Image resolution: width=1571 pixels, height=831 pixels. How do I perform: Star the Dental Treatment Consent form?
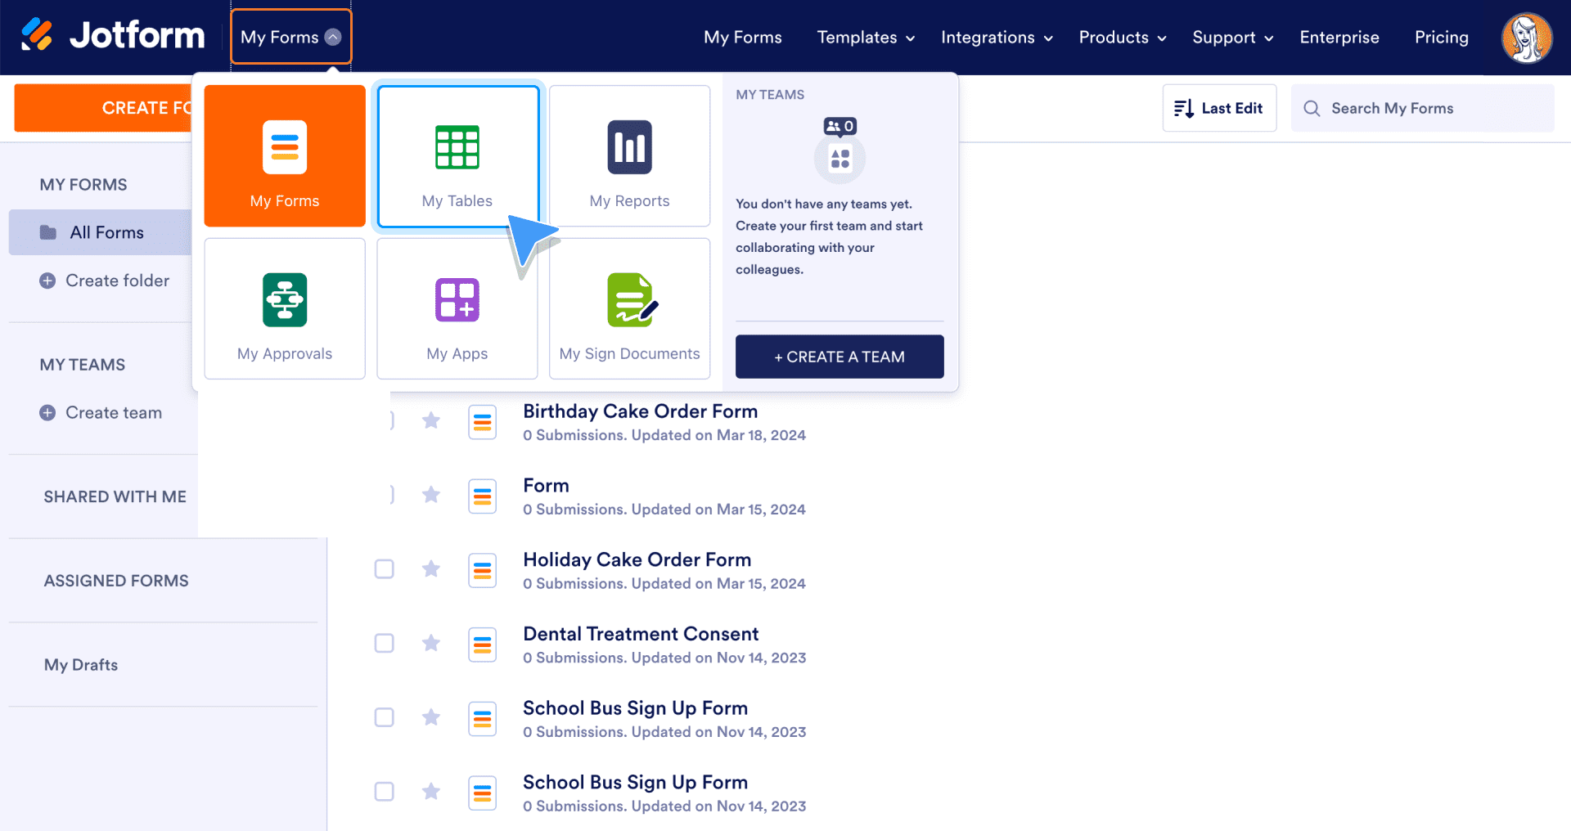pyautogui.click(x=431, y=643)
